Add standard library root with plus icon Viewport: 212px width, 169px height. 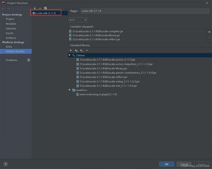click(71, 51)
